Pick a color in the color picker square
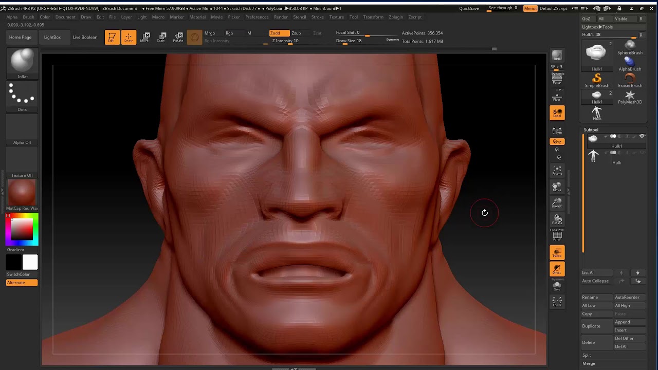Screen dimensions: 658x370 pos(22,229)
